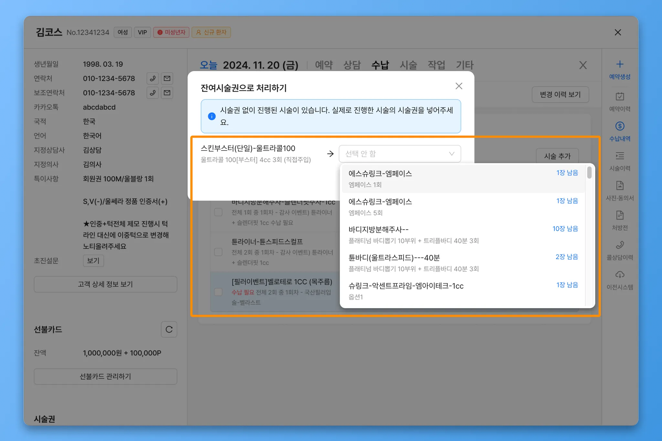
Task: Switch to the 상담 tab
Action: (352, 65)
